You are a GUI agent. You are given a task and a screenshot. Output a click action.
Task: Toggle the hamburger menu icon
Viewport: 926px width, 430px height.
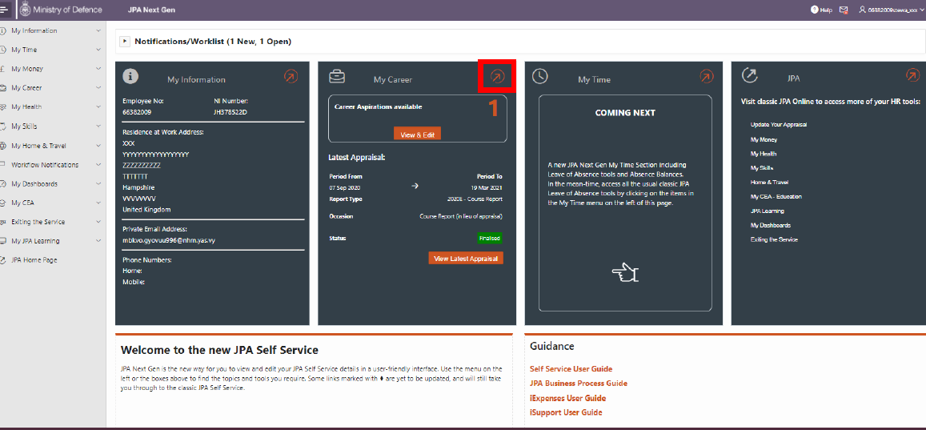point(5,10)
